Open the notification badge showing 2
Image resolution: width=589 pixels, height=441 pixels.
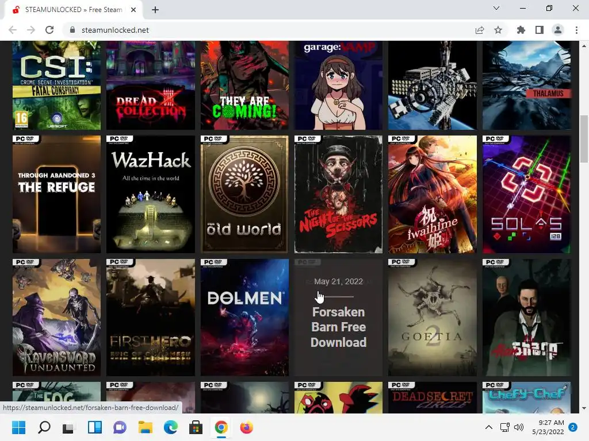point(573,427)
